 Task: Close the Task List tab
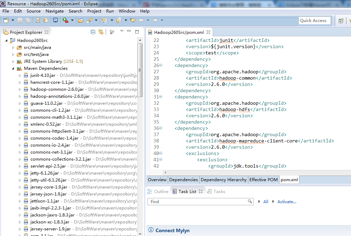[x=201, y=191]
